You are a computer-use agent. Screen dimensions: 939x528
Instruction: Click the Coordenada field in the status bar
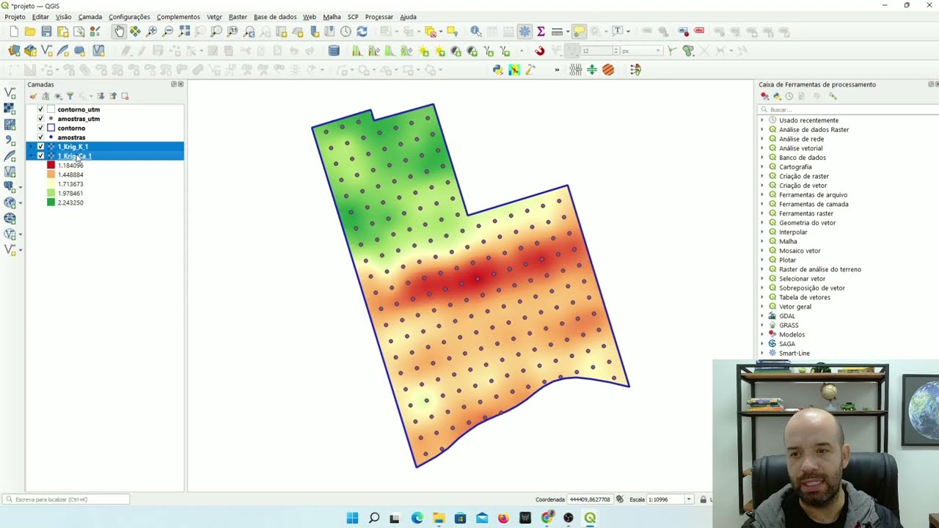point(591,499)
